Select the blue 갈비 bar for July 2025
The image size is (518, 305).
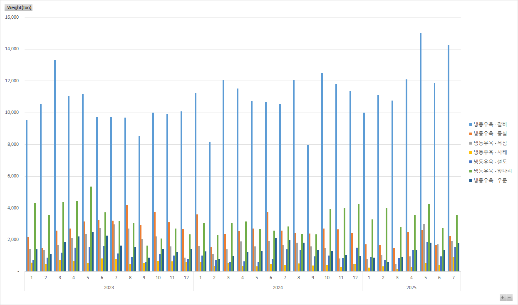click(x=449, y=158)
